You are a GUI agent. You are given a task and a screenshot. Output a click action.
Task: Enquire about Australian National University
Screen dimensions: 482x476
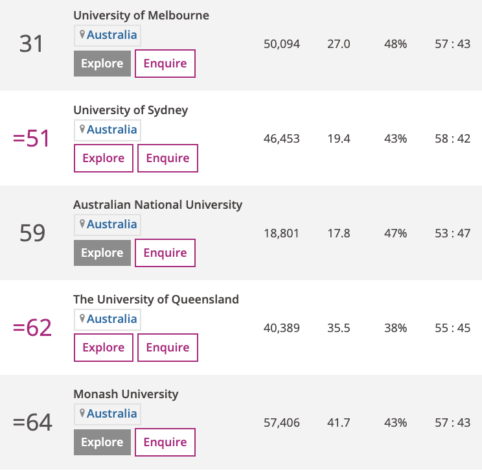(x=165, y=253)
